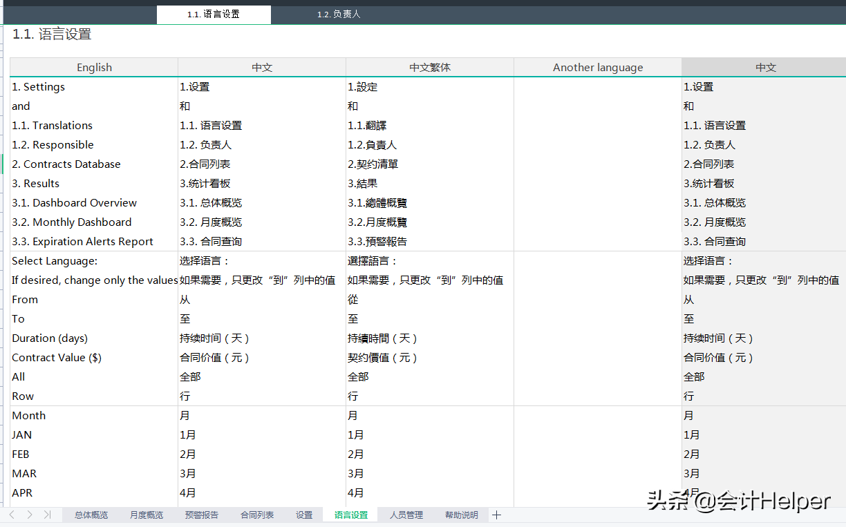View the 帮助说明 sheet
The image size is (846, 527).
tap(461, 515)
